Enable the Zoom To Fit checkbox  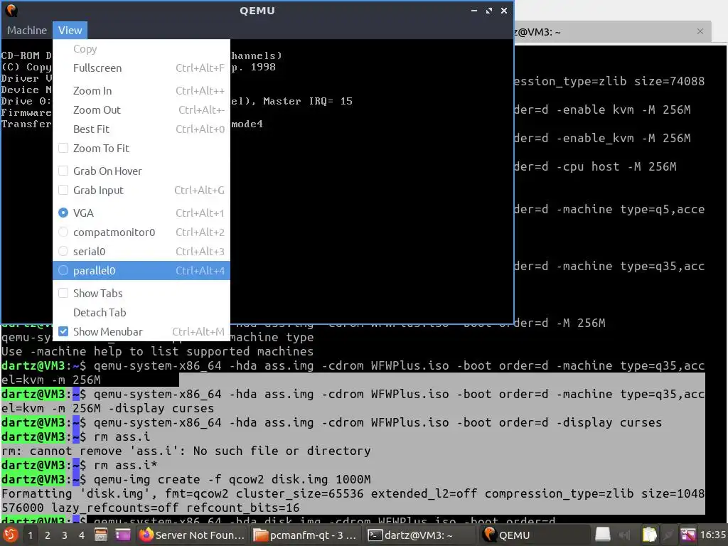click(x=63, y=148)
